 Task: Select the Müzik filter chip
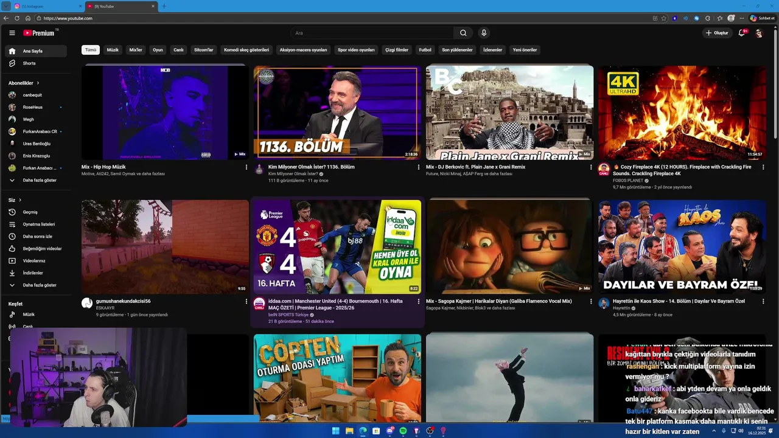pos(113,50)
